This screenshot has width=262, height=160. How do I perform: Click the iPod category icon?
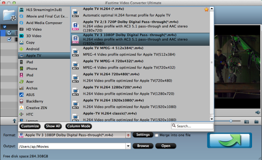pos(21,75)
